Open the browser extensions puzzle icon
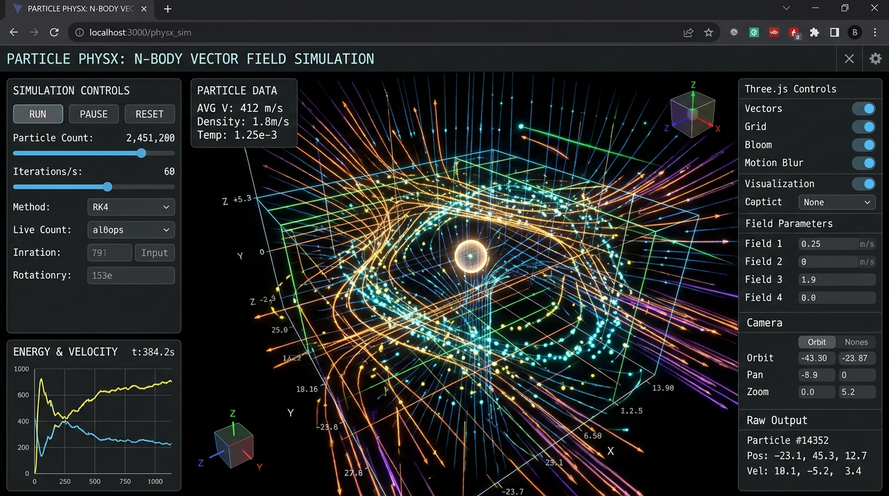 coord(814,32)
